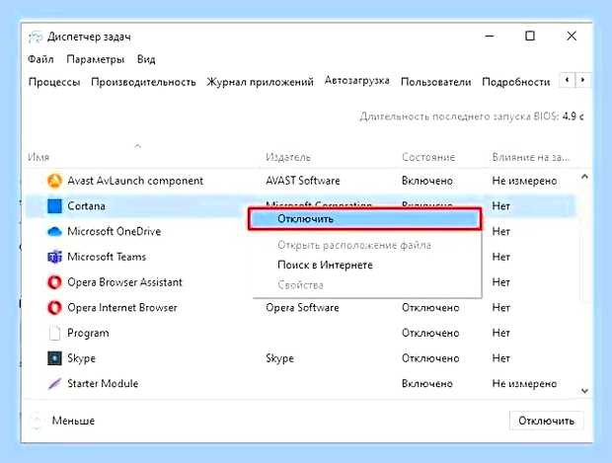This screenshot has width=612, height=463.
Task: Click the AVAST Software publisher cell
Action: click(x=302, y=181)
